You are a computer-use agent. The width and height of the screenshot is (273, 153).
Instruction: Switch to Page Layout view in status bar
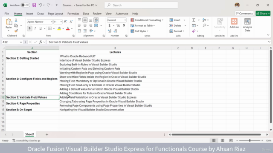[223, 140]
